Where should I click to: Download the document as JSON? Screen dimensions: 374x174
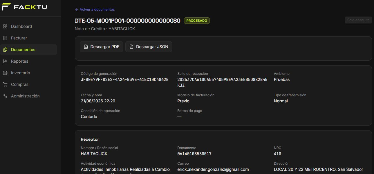[x=149, y=47]
